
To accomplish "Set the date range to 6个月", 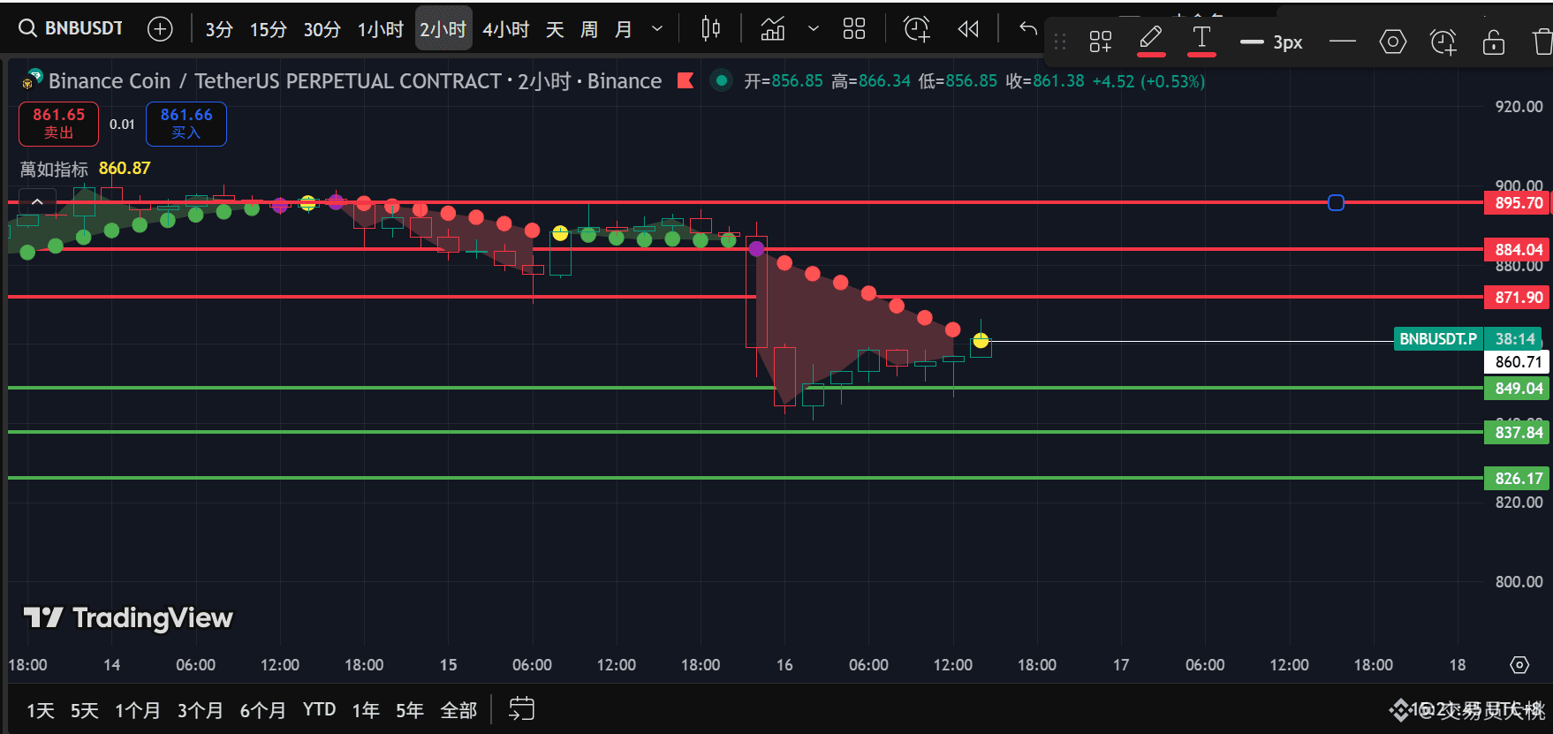I will pos(263,710).
